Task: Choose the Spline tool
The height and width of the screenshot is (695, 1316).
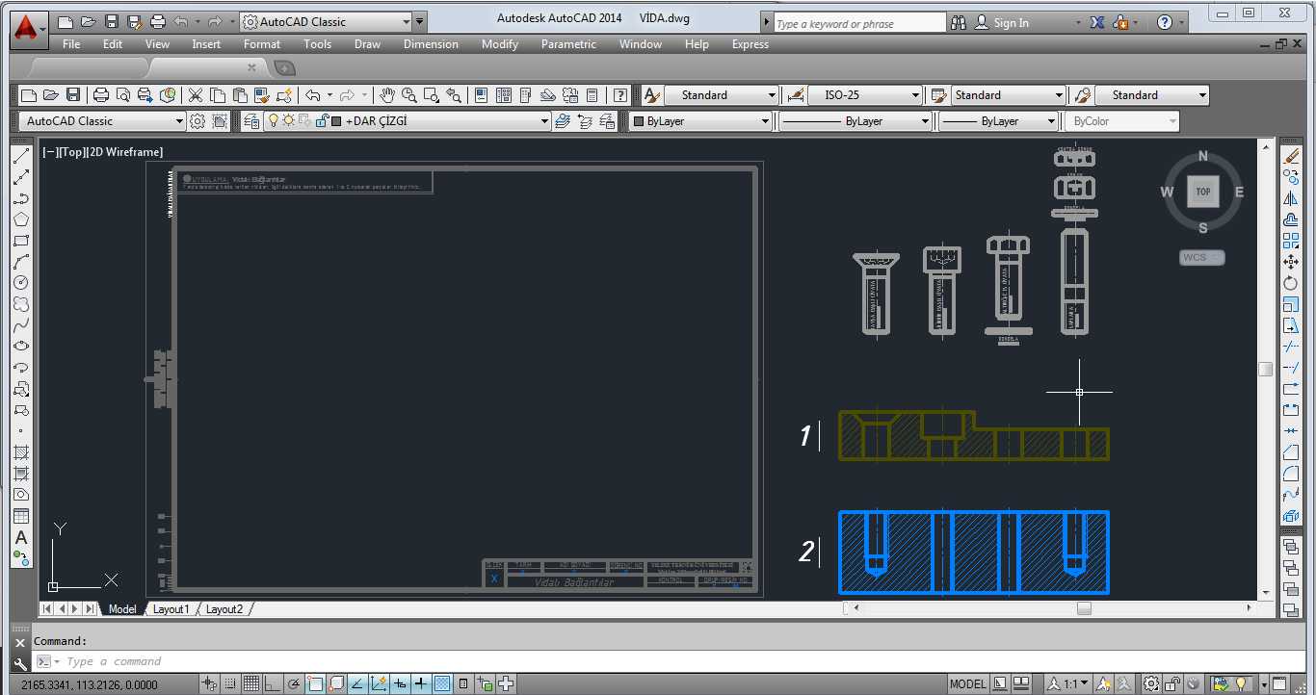Action: click(x=21, y=325)
